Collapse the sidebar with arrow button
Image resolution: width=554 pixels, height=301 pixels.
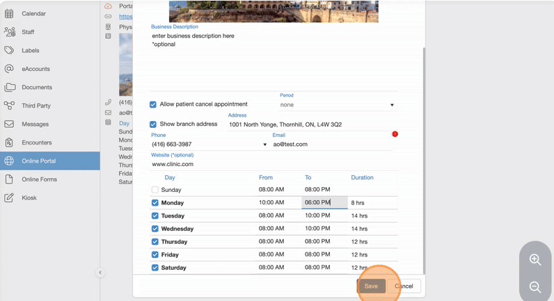point(100,272)
